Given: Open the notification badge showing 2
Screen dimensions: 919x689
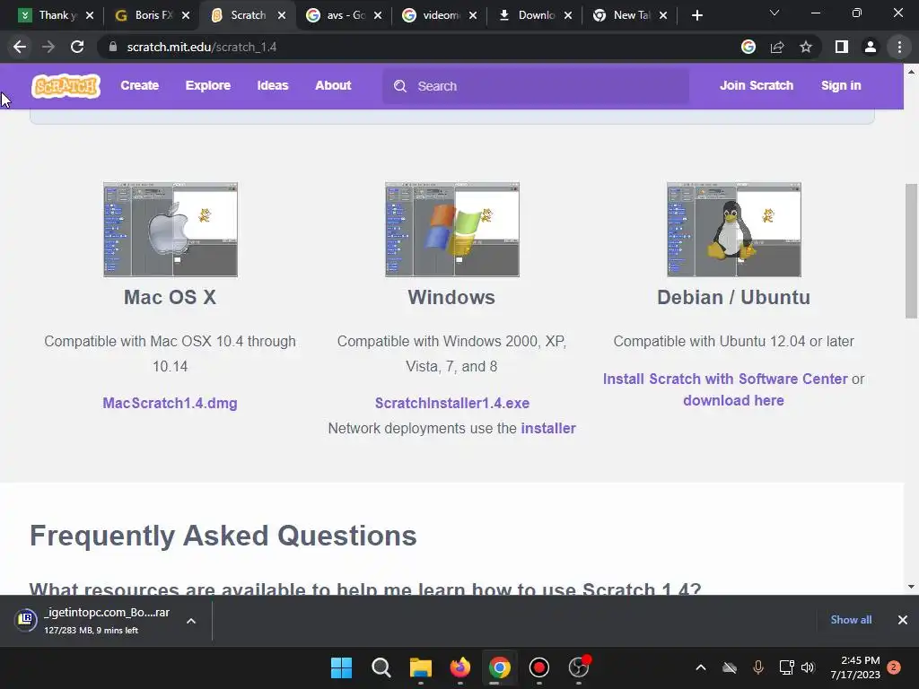Looking at the screenshot, I should [x=894, y=667].
